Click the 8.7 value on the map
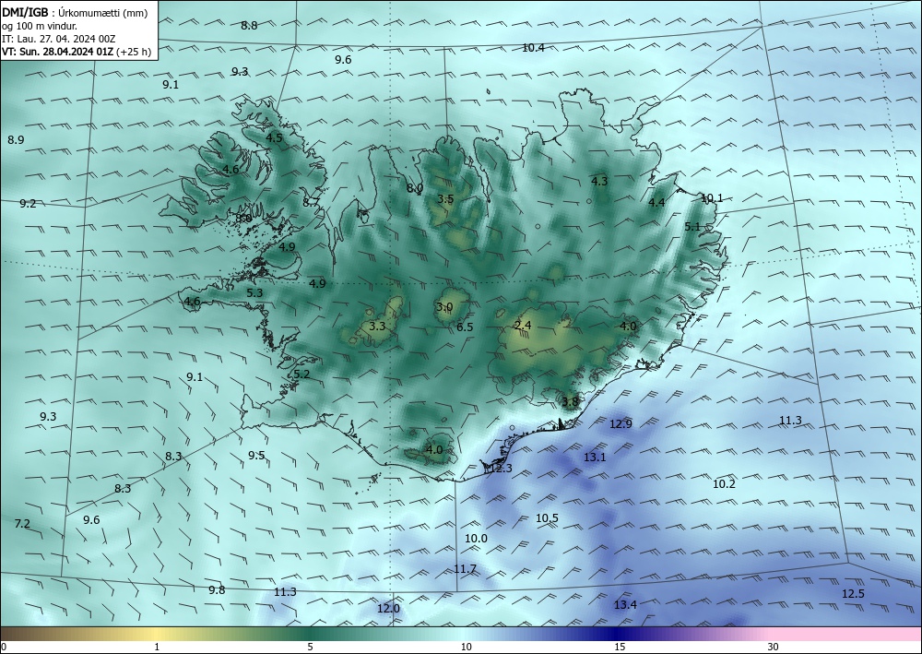 tap(311, 202)
